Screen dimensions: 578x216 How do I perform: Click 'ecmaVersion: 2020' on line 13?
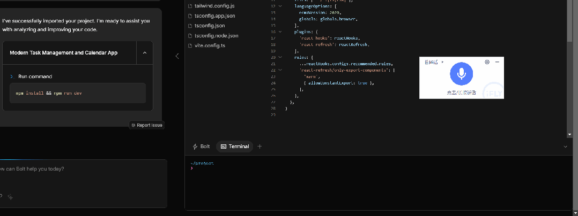[x=320, y=12]
